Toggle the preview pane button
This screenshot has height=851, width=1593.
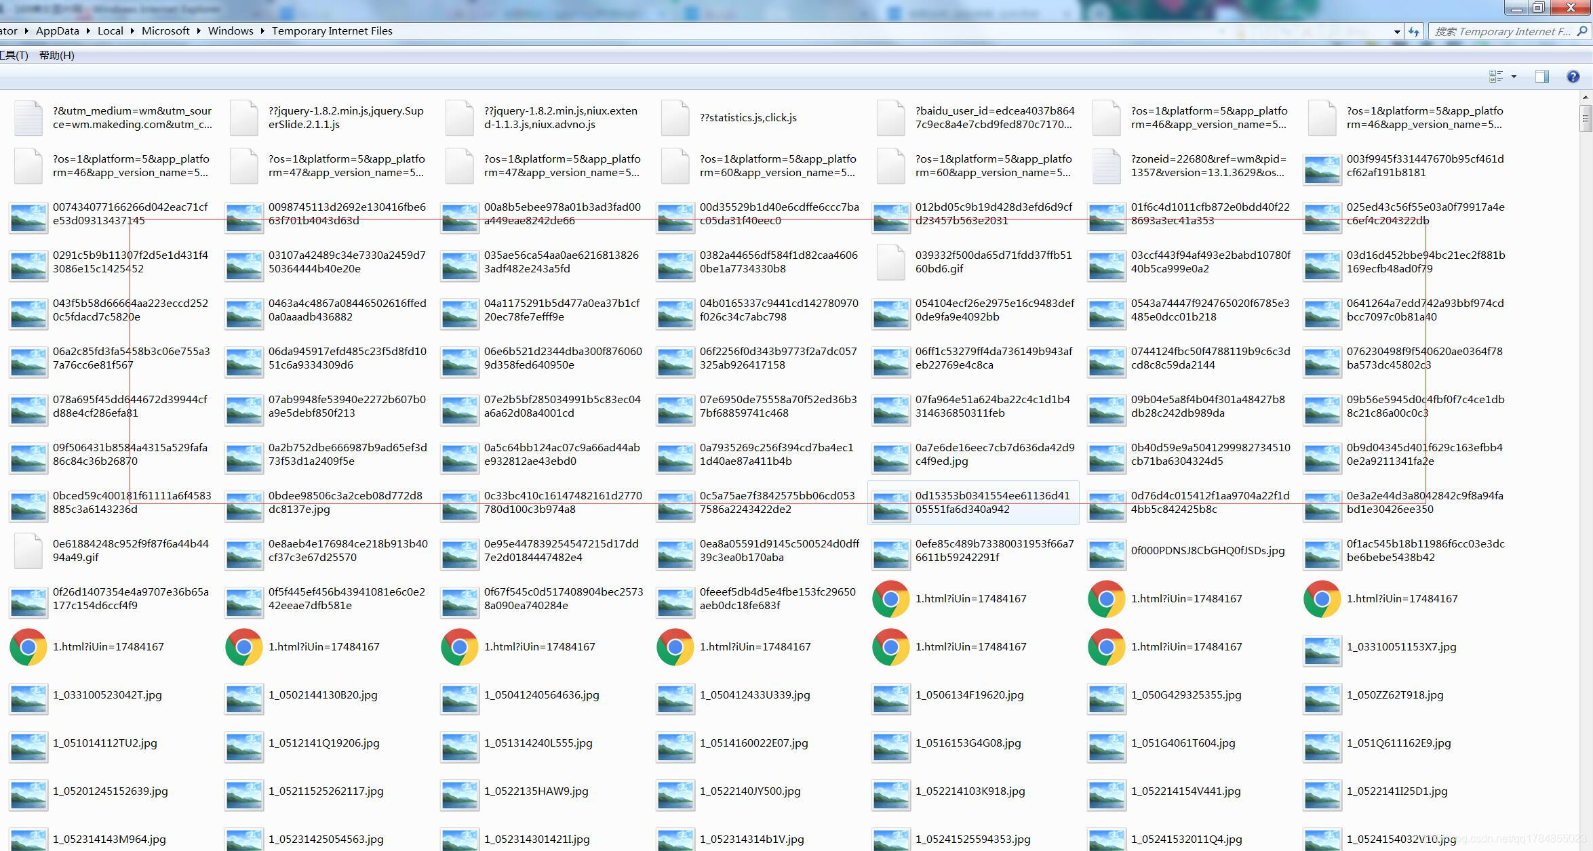point(1541,77)
